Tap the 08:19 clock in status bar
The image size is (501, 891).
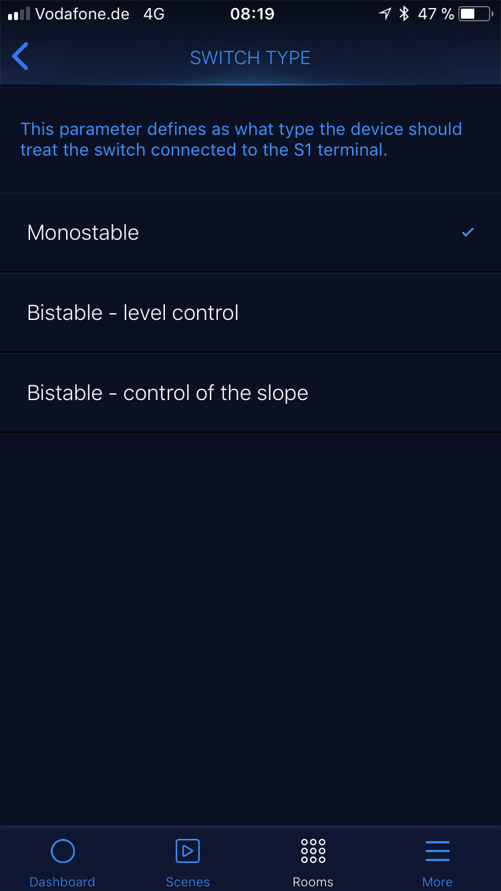252,14
